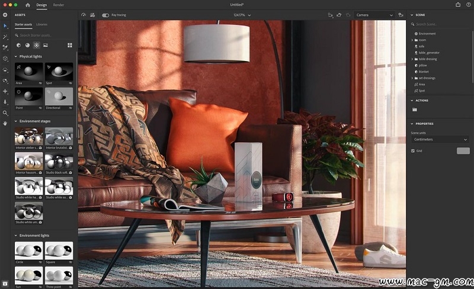The image size is (474, 289).
Task: Select the Select (arrow) tool
Action: click(5, 25)
